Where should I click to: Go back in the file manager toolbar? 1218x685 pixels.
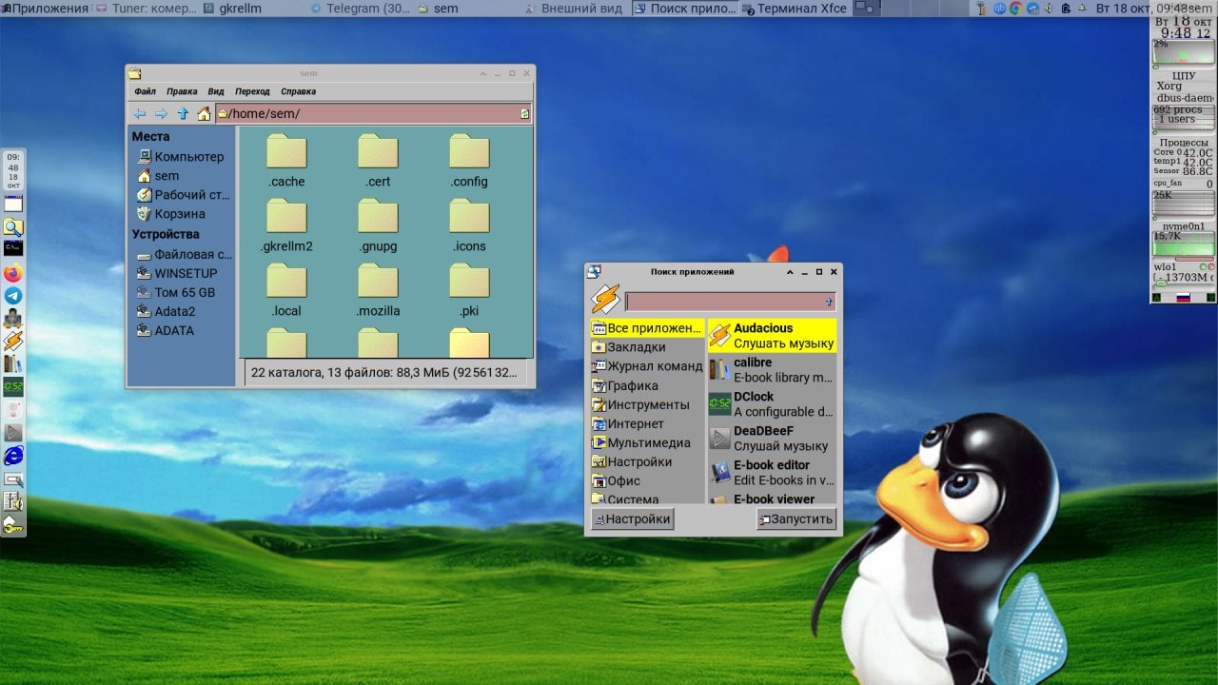(x=140, y=114)
